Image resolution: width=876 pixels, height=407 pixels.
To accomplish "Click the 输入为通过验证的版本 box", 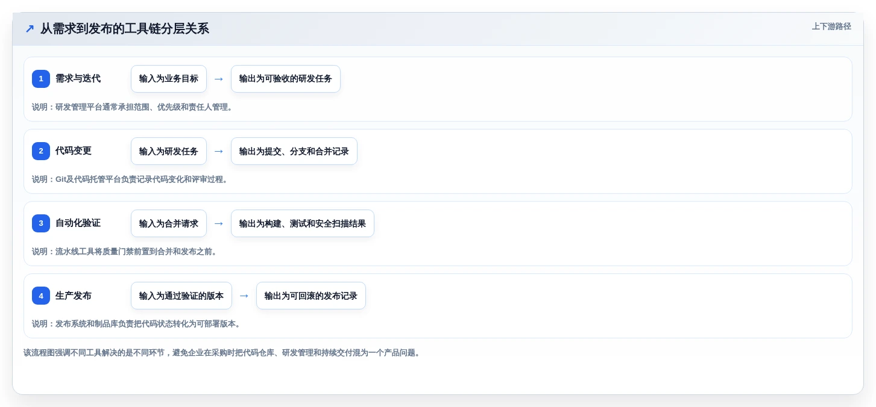I will (181, 296).
